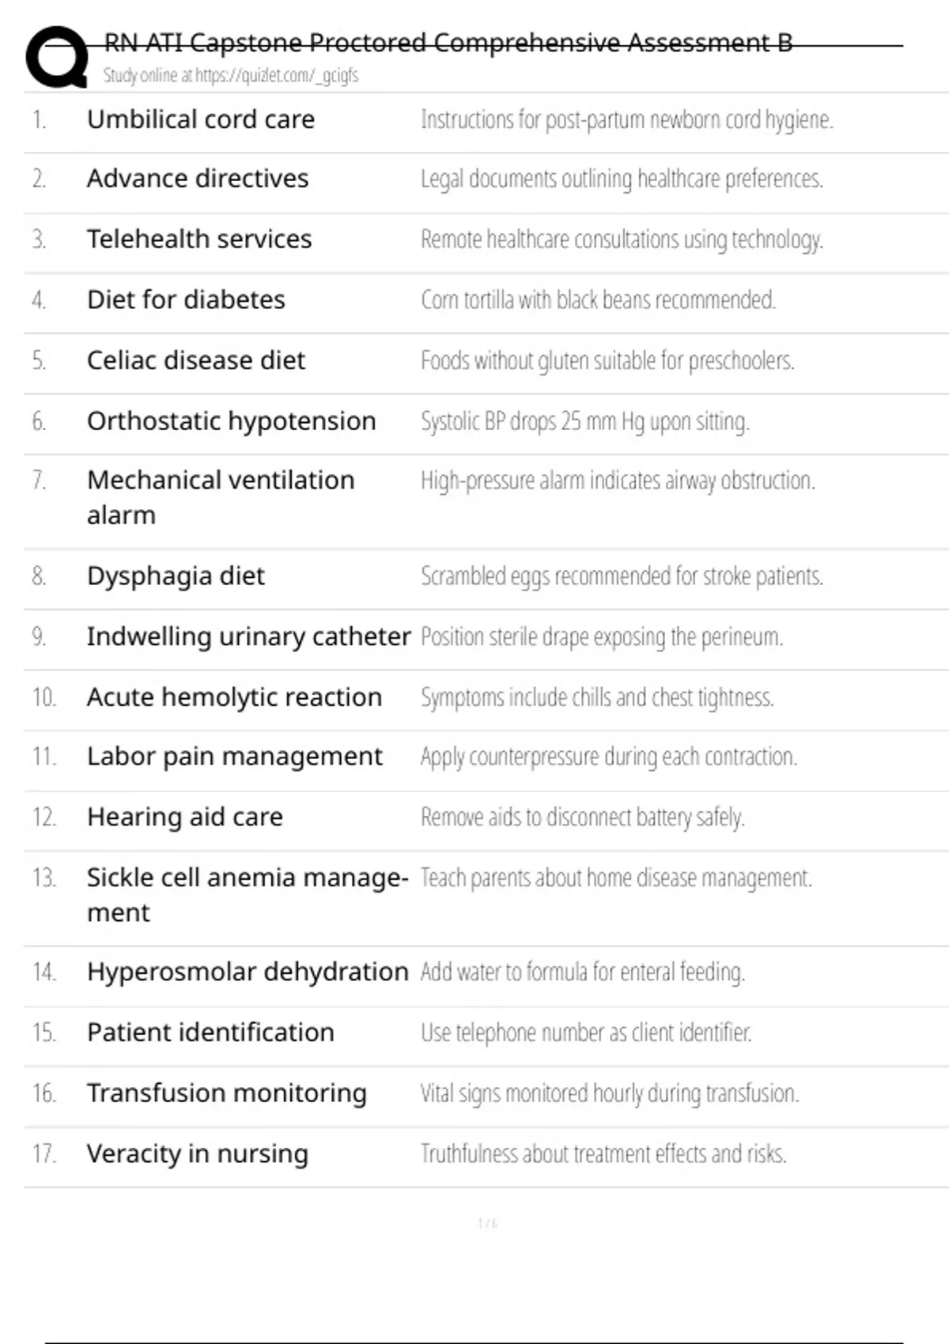Click the Advance directives term
Image resolution: width=949 pixels, height=1344 pixels.
(198, 179)
